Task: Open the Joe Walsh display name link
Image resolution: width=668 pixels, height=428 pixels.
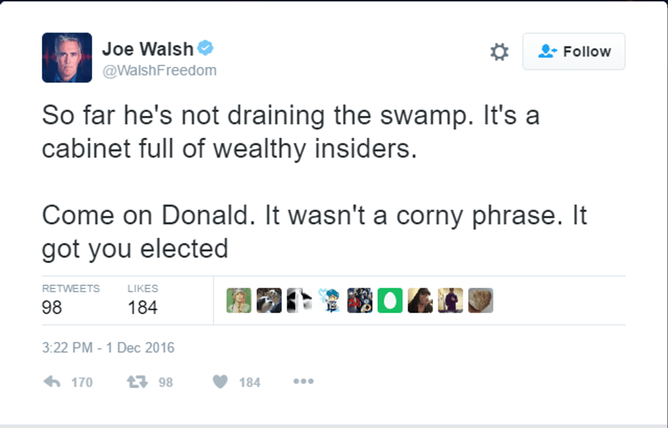Action: [147, 49]
